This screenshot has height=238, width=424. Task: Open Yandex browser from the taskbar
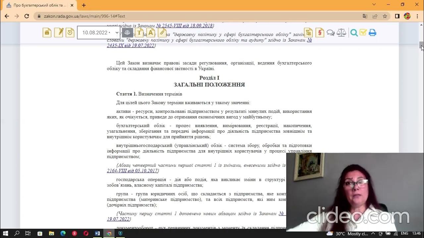(75, 233)
